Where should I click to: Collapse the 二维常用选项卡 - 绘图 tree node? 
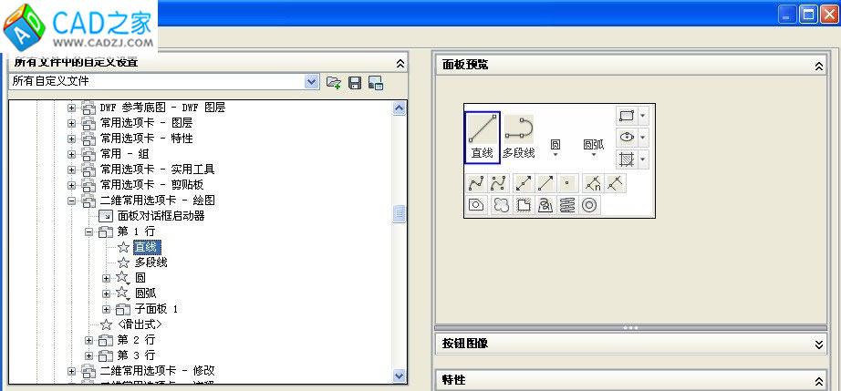click(72, 201)
